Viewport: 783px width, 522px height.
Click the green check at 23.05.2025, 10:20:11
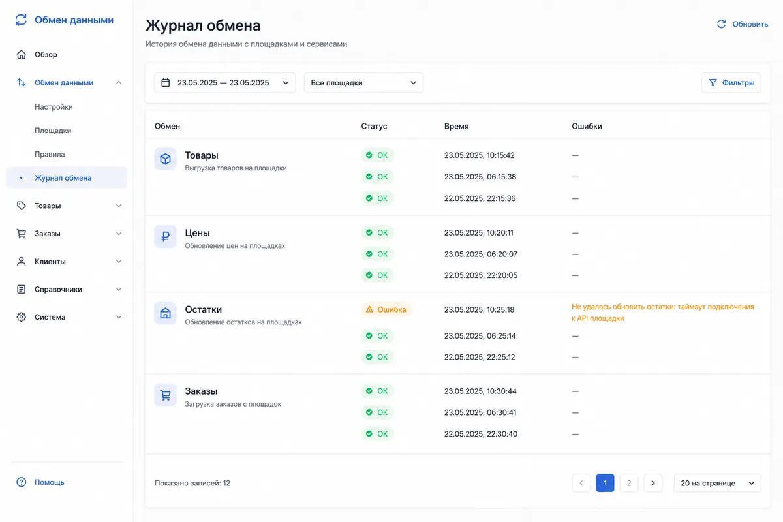369,232
